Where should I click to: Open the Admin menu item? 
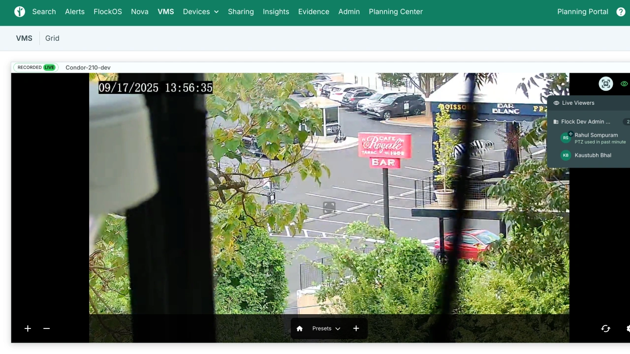(x=349, y=12)
